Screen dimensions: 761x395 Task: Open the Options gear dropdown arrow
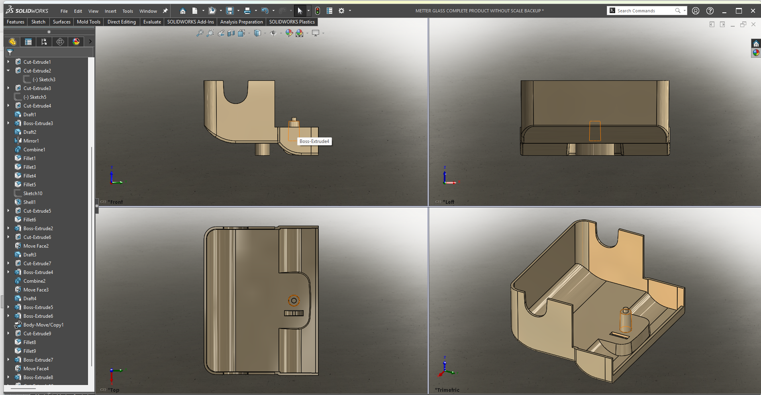[x=350, y=11]
